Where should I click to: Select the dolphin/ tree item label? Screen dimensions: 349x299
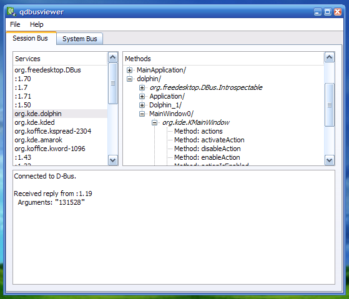tap(149, 79)
